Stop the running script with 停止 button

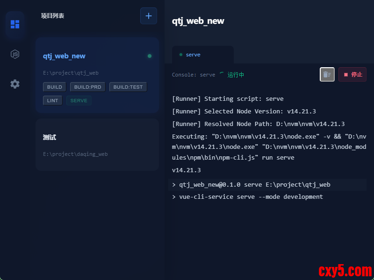(x=352, y=75)
